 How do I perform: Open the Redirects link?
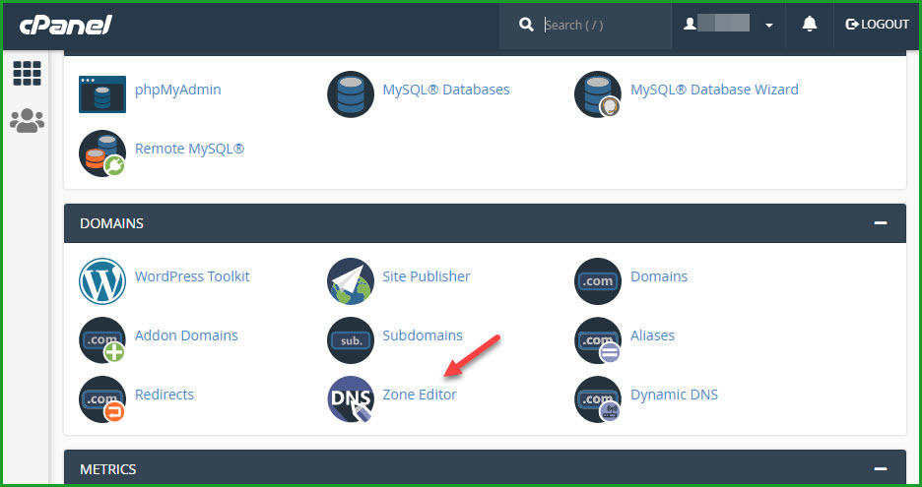165,395
